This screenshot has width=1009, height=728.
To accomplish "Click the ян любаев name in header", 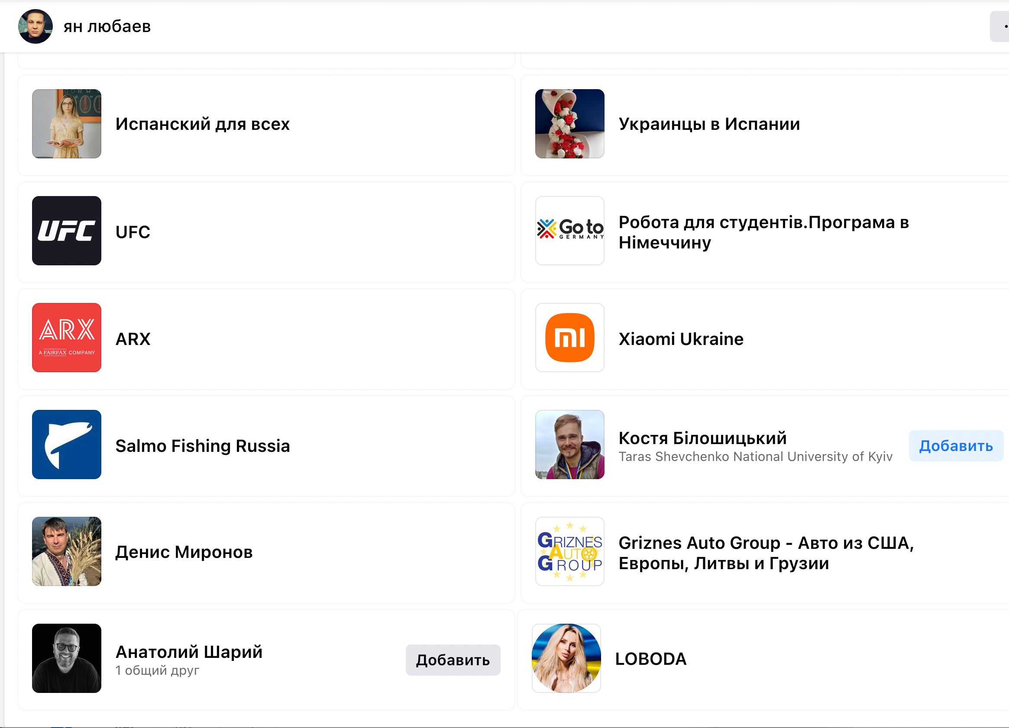I will (x=107, y=27).
